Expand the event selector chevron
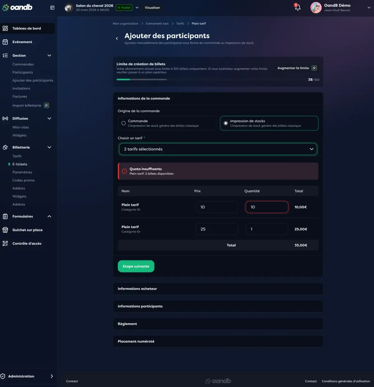 [x=137, y=7]
